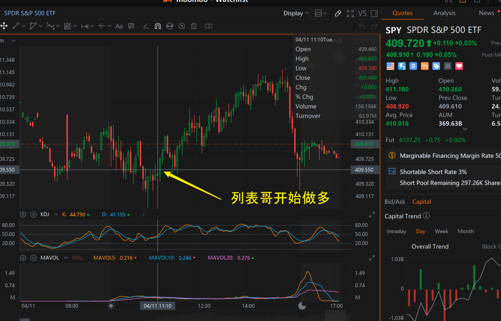This screenshot has height=321, width=501.
Task: Expand the projection tool options
Action: [75, 26]
